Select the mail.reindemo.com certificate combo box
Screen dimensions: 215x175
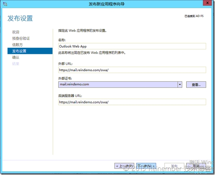pos(120,85)
